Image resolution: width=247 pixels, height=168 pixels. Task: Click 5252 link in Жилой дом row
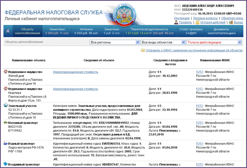click(x=199, y=72)
